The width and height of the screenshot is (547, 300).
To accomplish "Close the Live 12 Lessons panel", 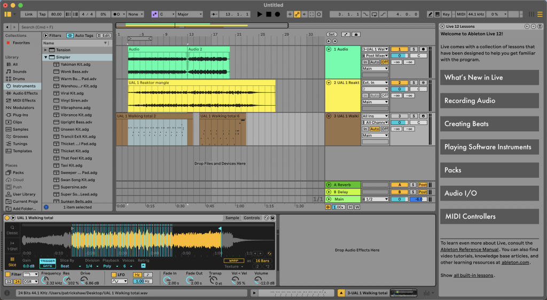I will point(442,27).
